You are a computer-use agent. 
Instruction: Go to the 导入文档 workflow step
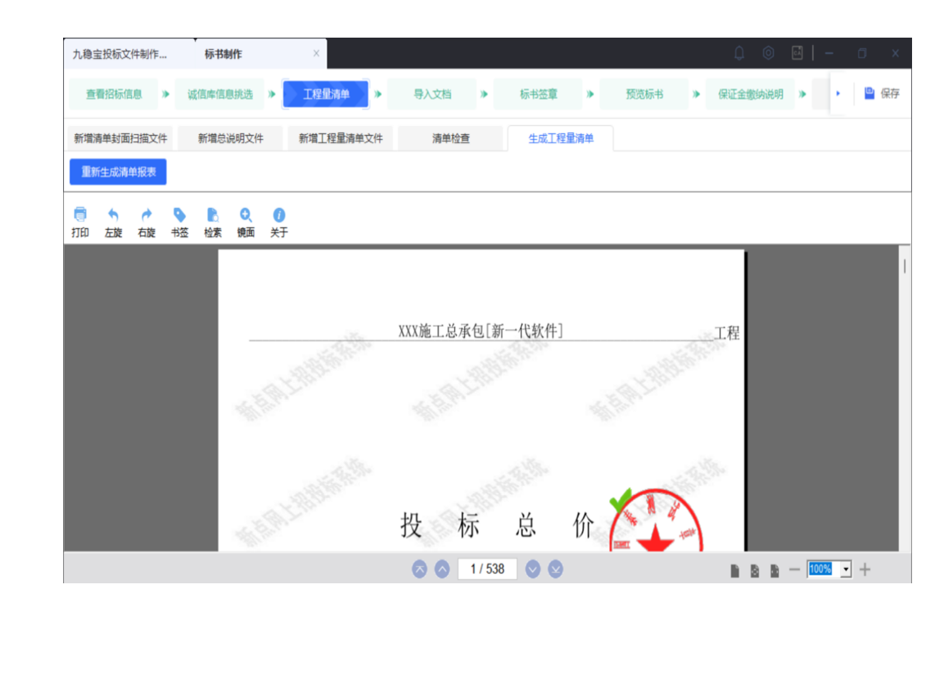pyautogui.click(x=431, y=94)
